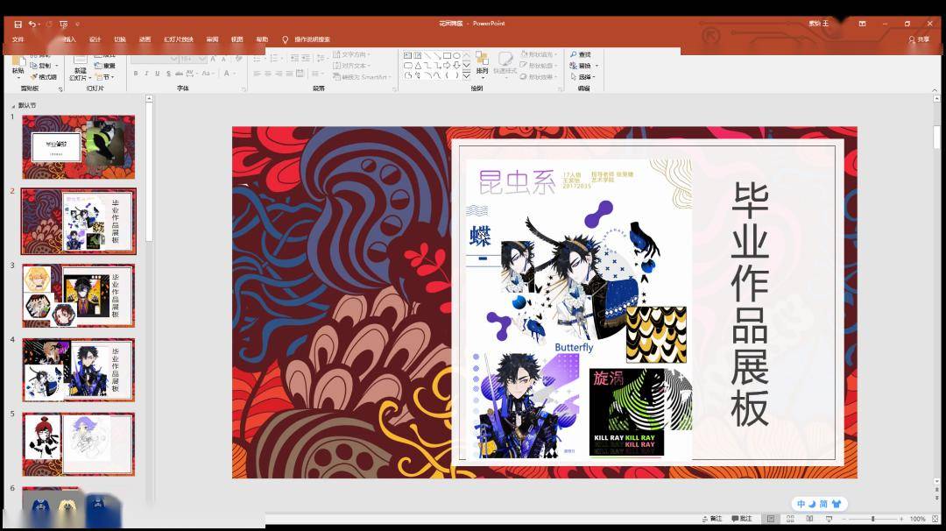The width and height of the screenshot is (946, 531).
Task: Open the Design (设计) ribbon tab
Action: [x=95, y=39]
